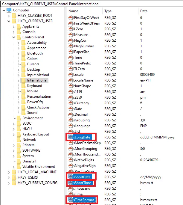The width and height of the screenshot is (183, 205).
Task: Expand the Accessibility key
Action: tap(19, 43)
